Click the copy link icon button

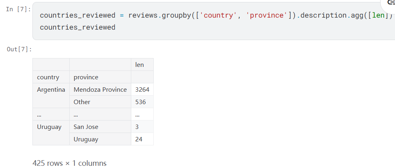(x=390, y=3)
